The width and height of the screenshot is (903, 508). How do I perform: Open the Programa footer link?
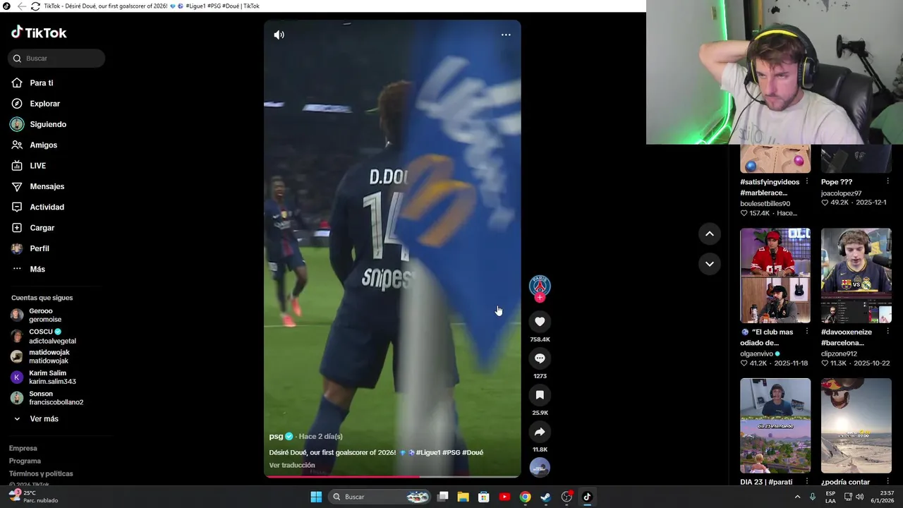click(x=25, y=461)
